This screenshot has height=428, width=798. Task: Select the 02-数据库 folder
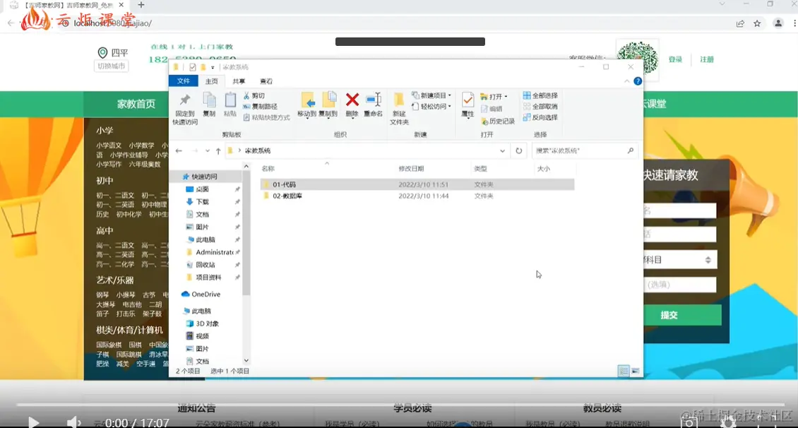417,196
